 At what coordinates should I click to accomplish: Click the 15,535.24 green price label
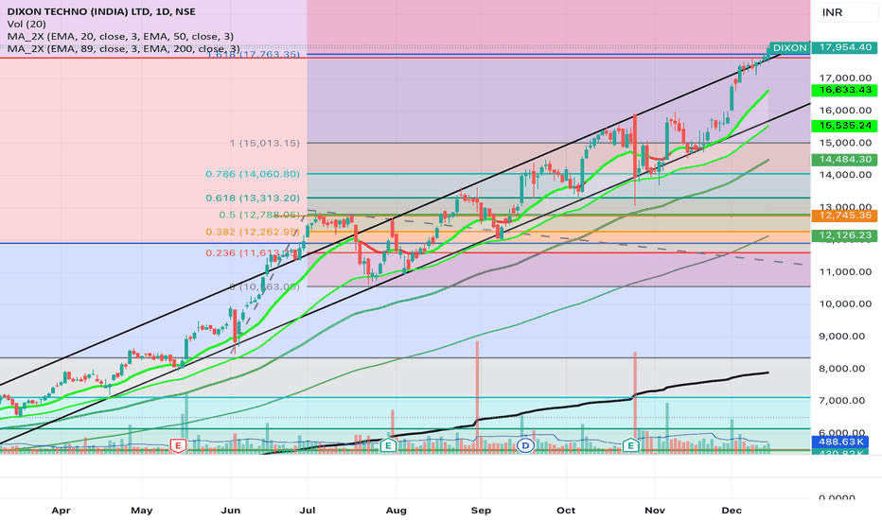pyautogui.click(x=845, y=126)
